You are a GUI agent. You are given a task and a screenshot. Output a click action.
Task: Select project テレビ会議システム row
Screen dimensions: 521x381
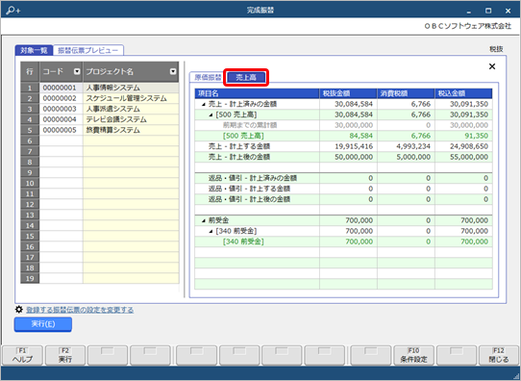pyautogui.click(x=131, y=119)
